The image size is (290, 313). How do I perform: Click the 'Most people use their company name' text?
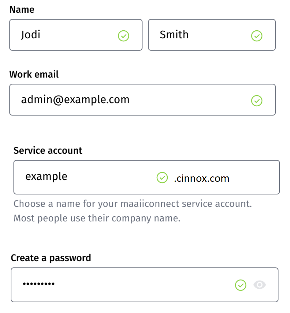[x=97, y=218]
